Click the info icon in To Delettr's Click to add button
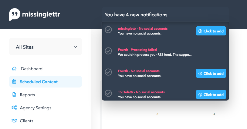 [x=200, y=94]
